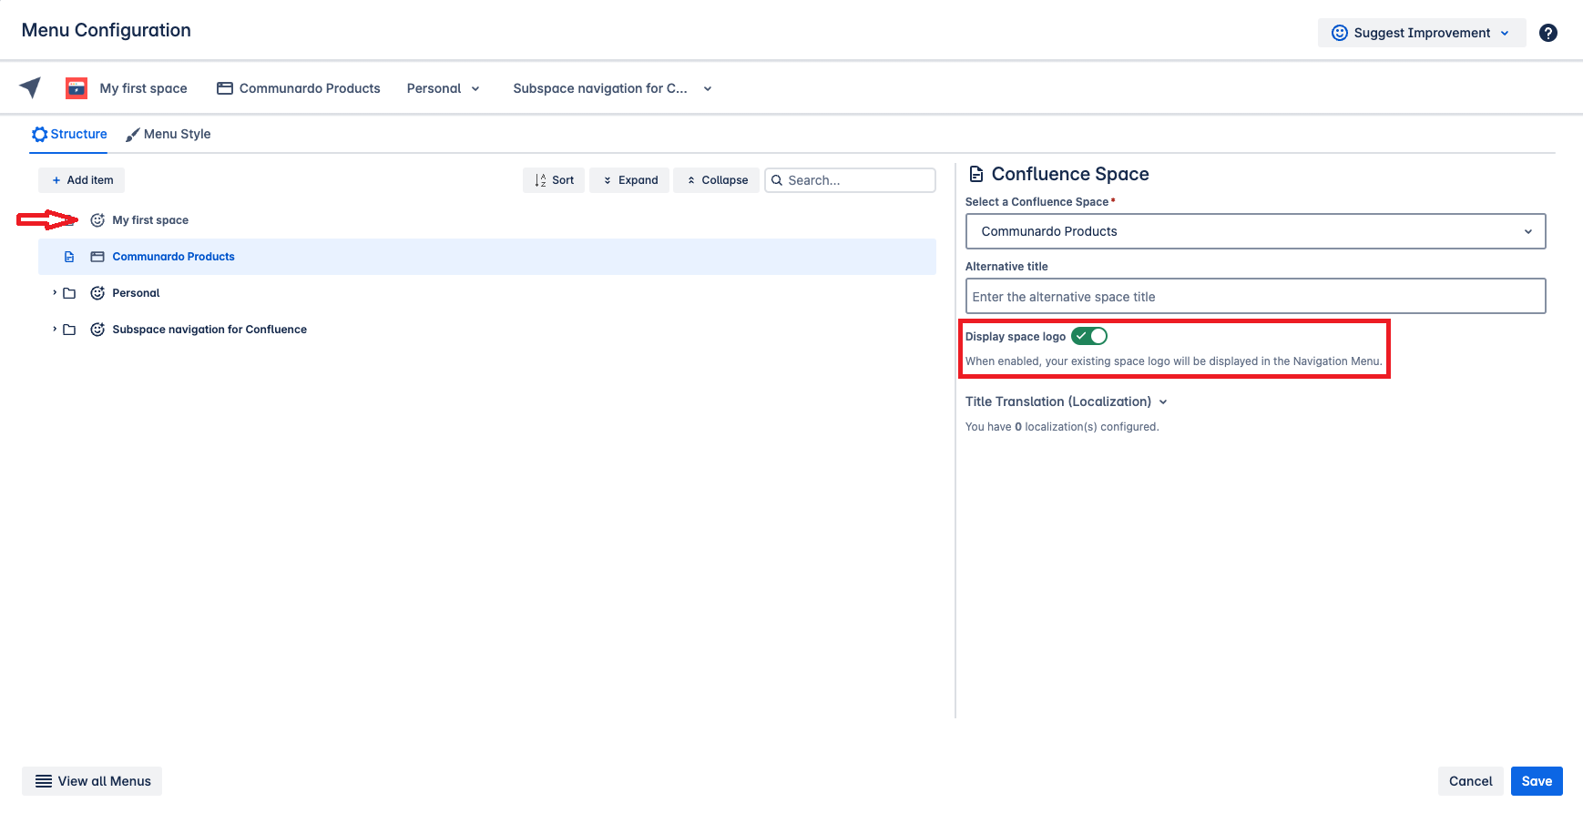Switch to the Menu Style tab
1583x813 pixels.
pos(169,134)
